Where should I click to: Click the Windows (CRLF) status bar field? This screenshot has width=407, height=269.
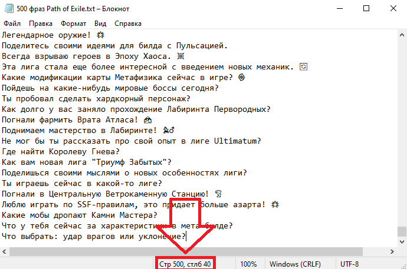[x=295, y=264]
